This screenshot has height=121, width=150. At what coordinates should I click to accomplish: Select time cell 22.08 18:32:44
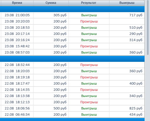[17, 65]
